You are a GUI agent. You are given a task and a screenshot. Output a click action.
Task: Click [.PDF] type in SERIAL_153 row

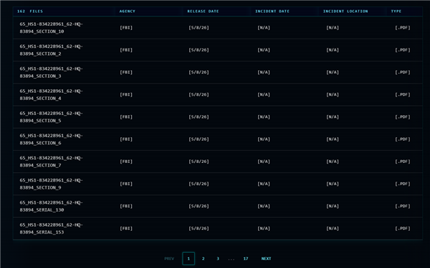point(403,229)
